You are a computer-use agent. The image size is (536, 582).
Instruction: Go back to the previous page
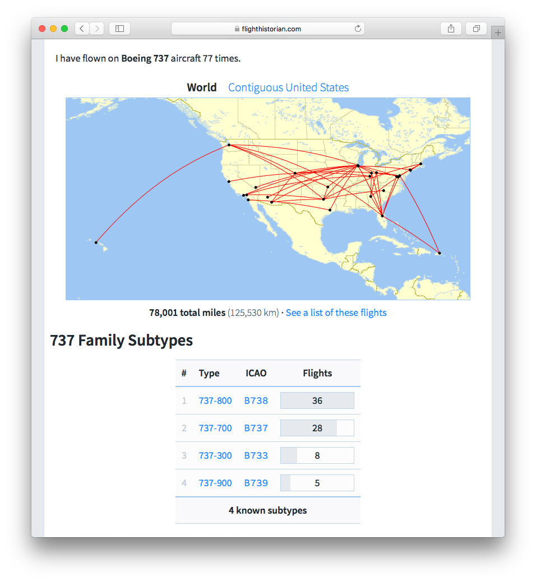tap(81, 28)
